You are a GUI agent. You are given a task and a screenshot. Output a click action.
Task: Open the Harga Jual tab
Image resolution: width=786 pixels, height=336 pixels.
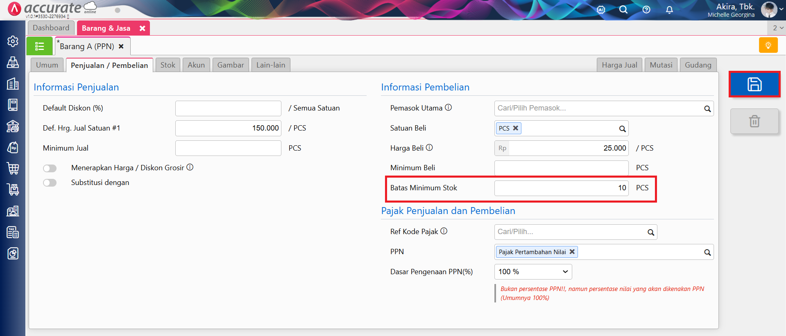pyautogui.click(x=619, y=65)
